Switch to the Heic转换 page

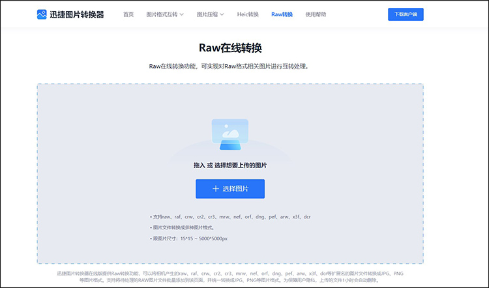[x=246, y=14]
